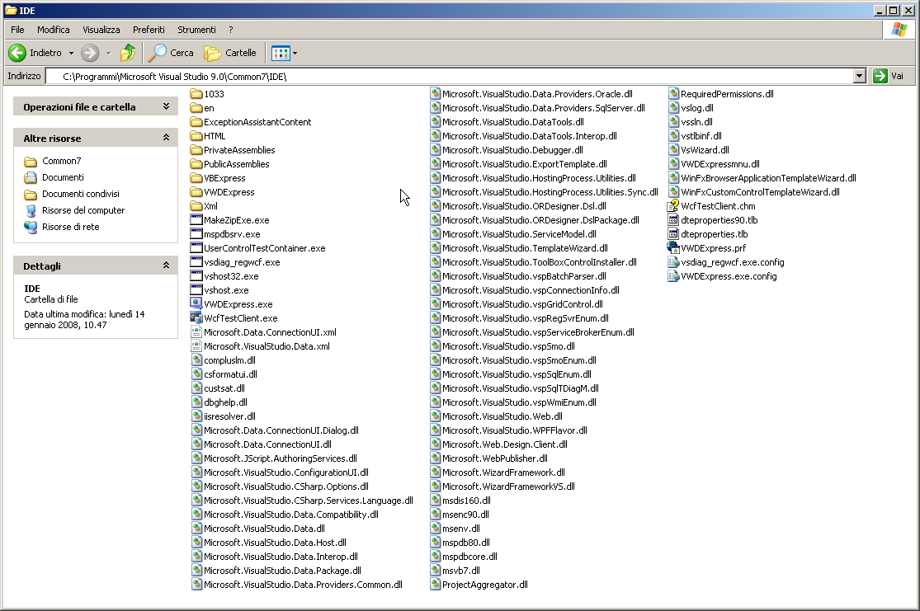The width and height of the screenshot is (920, 611).
Task: Select the mspdbsrv.exe file icon
Action: click(x=196, y=234)
